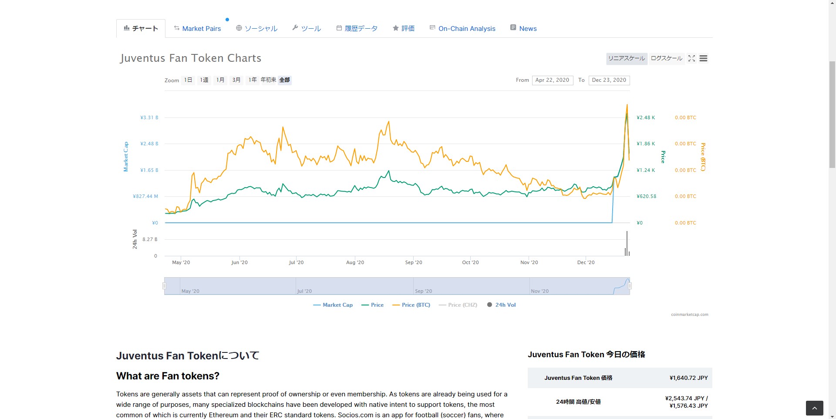Open the chart hamburger menu
Image resolution: width=836 pixels, height=419 pixels.
(703, 58)
